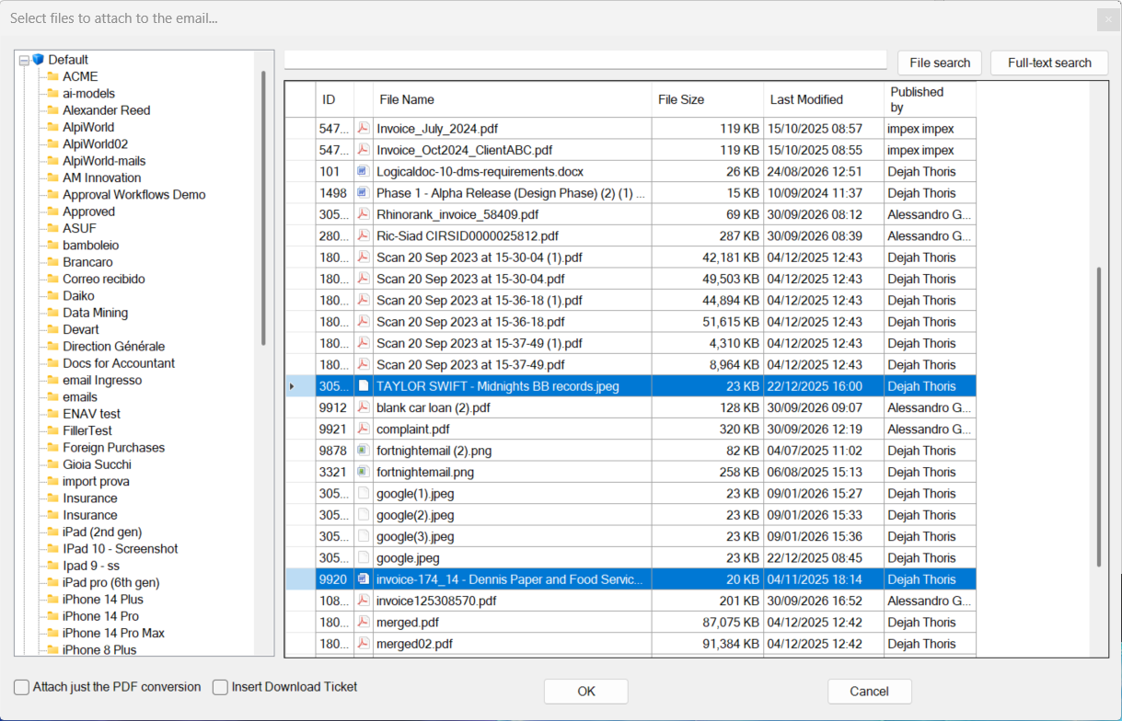Screen dimensions: 1122x721
Task: Click the file icon of TAYLOR SWIFT jpeg row
Action: click(363, 386)
